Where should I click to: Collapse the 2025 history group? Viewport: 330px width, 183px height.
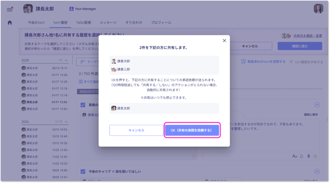coord(66,60)
